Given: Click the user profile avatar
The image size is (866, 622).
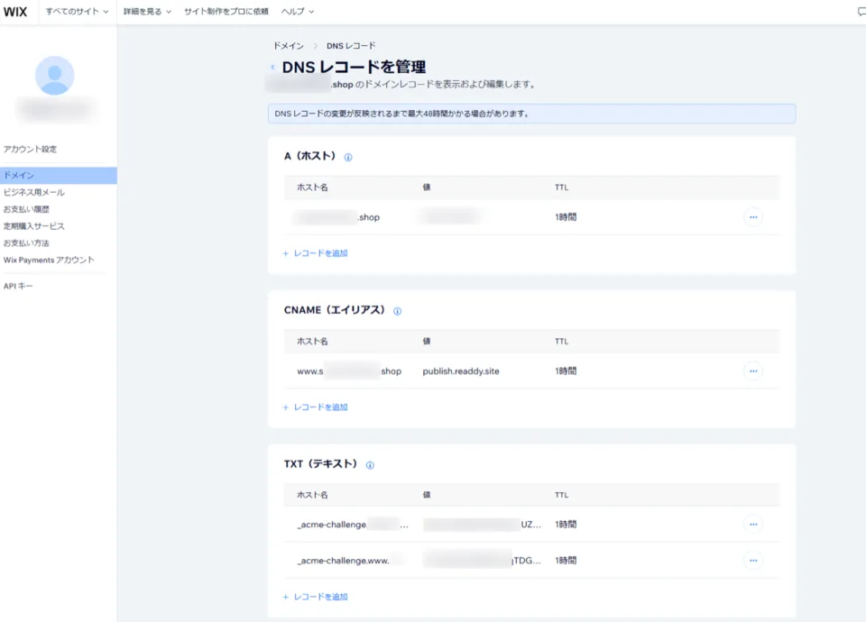Looking at the screenshot, I should pos(54,76).
